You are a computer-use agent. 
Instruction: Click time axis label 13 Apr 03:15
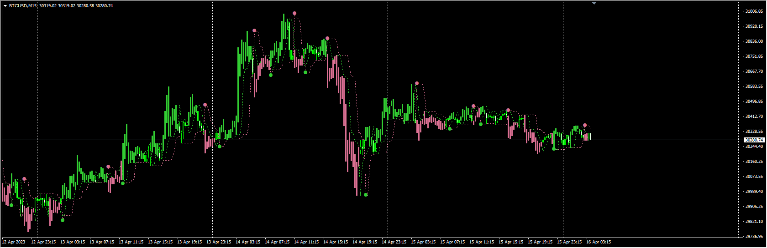point(73,242)
